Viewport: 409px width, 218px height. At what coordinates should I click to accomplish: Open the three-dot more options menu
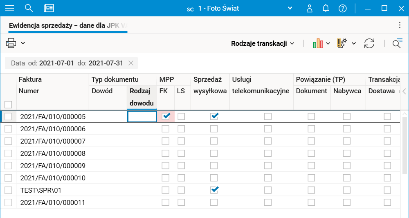tap(400, 25)
